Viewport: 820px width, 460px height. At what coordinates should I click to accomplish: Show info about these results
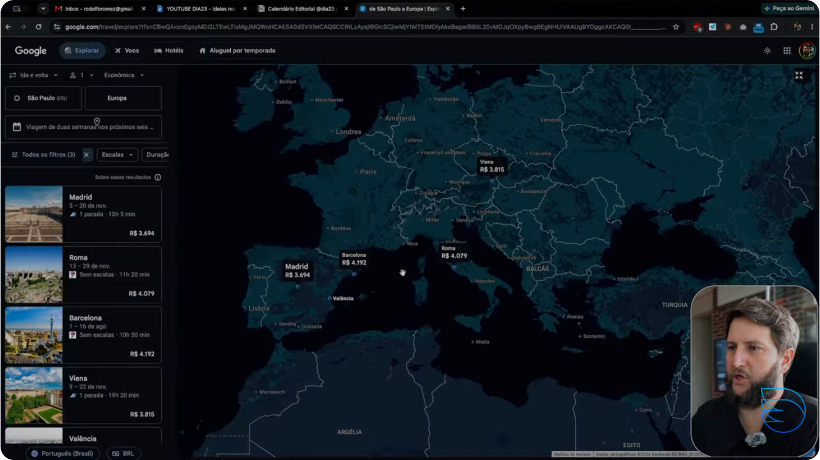(x=158, y=177)
